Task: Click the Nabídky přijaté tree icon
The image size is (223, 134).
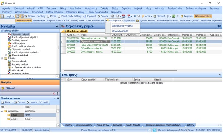Action: click(9, 43)
